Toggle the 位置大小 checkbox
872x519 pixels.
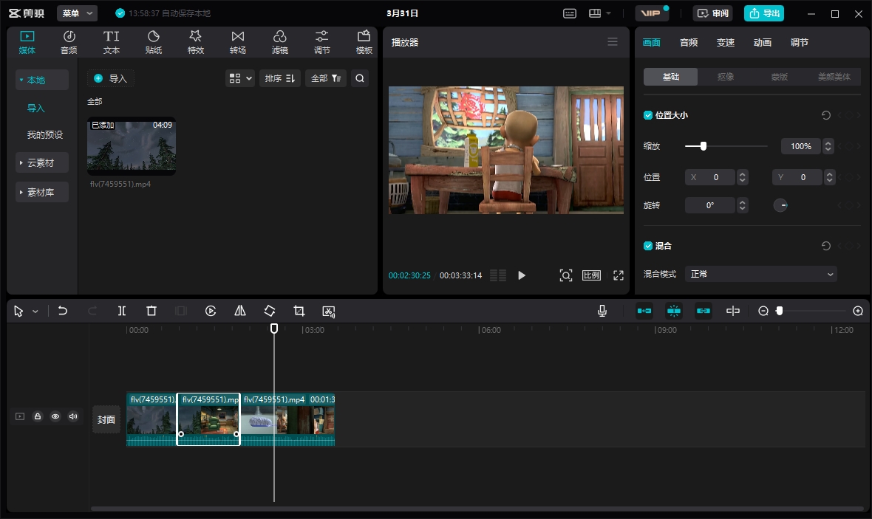coord(648,115)
